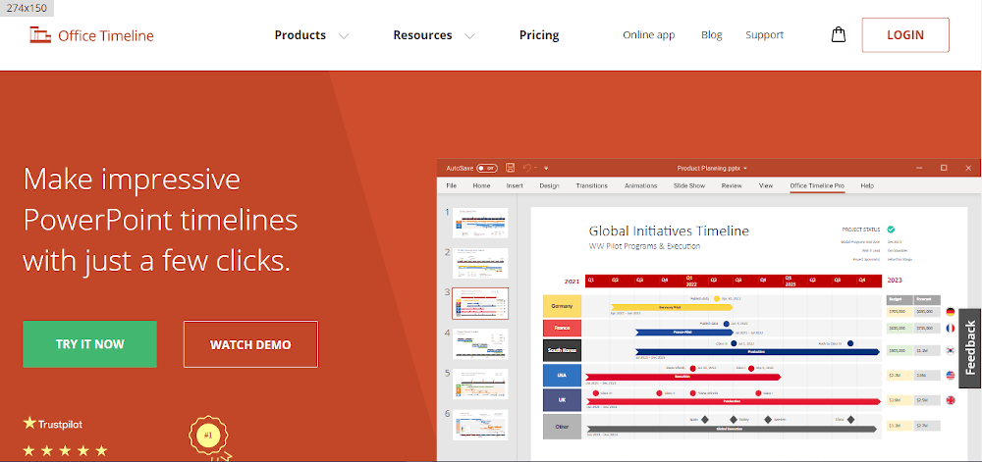The height and width of the screenshot is (462, 982).
Task: Click the yellow Germany row label
Action: (562, 306)
